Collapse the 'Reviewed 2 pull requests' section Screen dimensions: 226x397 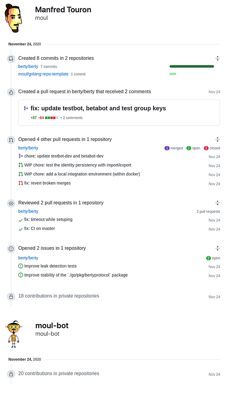coord(218,203)
